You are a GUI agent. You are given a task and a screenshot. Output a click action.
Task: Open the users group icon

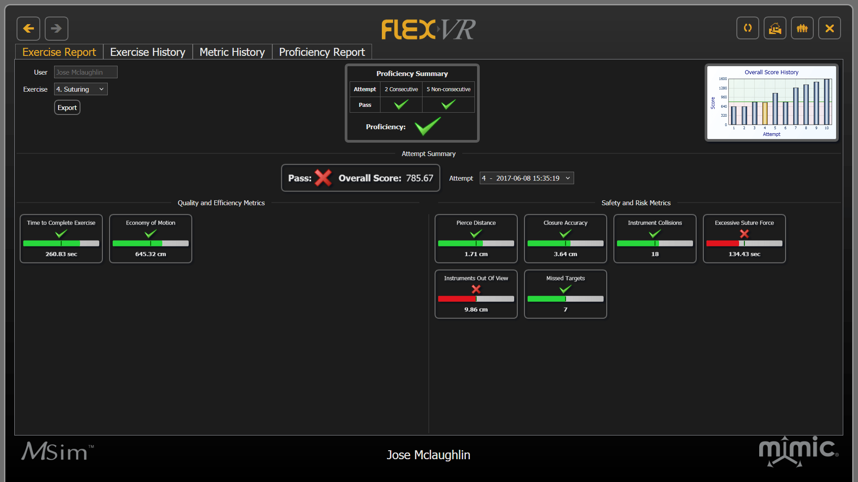pos(802,28)
